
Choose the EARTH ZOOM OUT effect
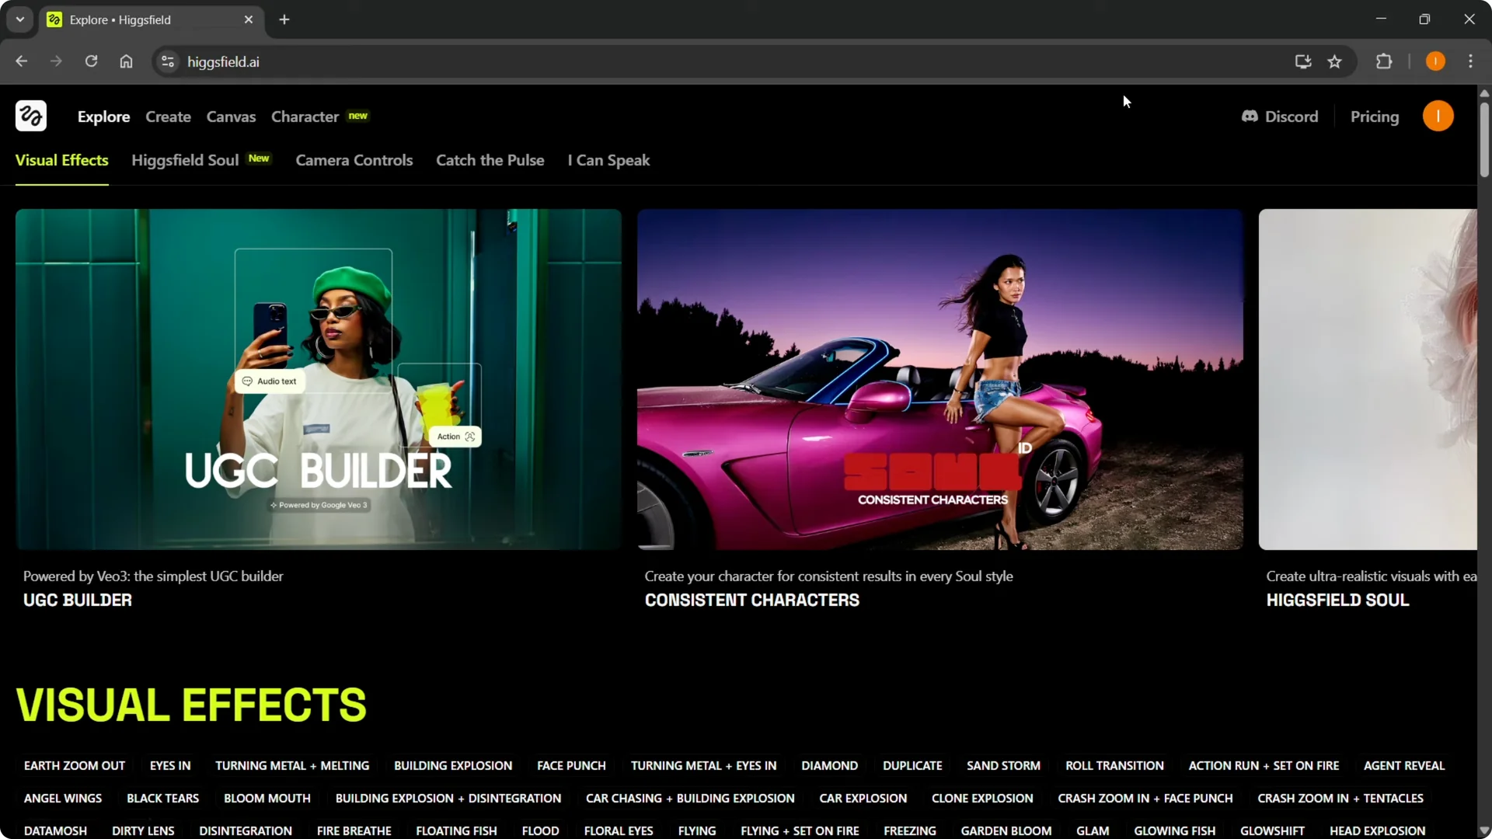click(75, 765)
